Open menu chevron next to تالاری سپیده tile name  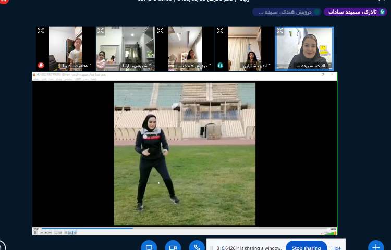point(329,65)
